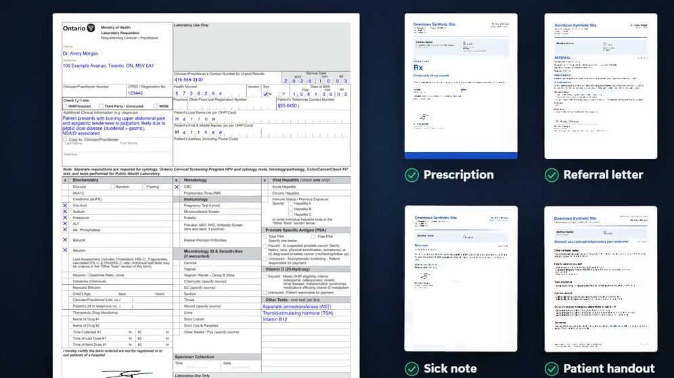Tick the Glucose Fasting checkbox
Image resolution: width=674 pixels, height=378 pixels.
click(x=144, y=187)
